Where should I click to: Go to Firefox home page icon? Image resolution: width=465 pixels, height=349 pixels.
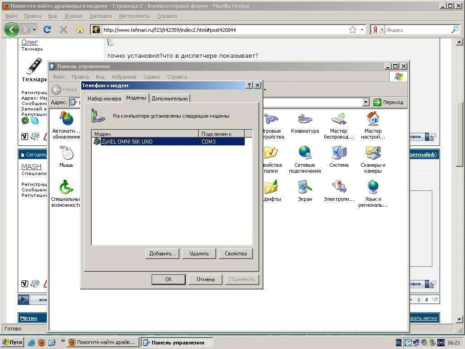(x=80, y=30)
